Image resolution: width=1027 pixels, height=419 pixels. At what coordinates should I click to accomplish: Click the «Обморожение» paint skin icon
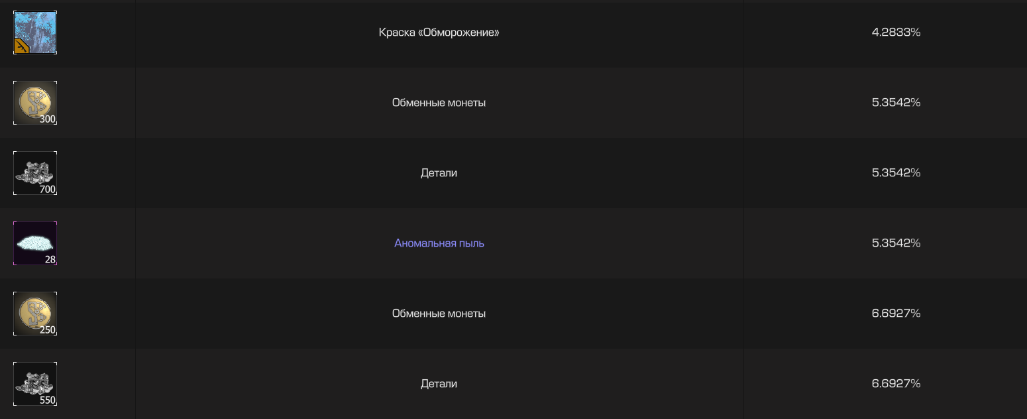coord(35,32)
